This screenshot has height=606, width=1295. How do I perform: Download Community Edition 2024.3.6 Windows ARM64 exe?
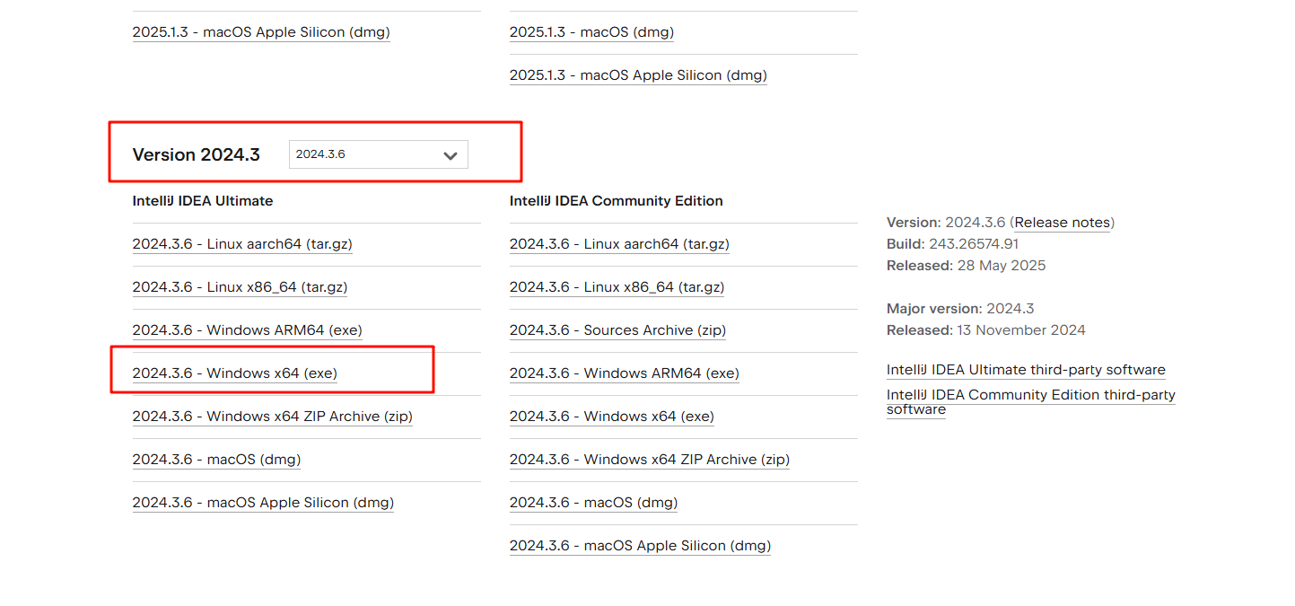[x=624, y=373]
